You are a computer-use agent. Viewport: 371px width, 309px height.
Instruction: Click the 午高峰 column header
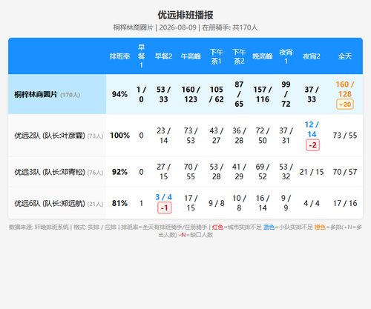coord(191,56)
